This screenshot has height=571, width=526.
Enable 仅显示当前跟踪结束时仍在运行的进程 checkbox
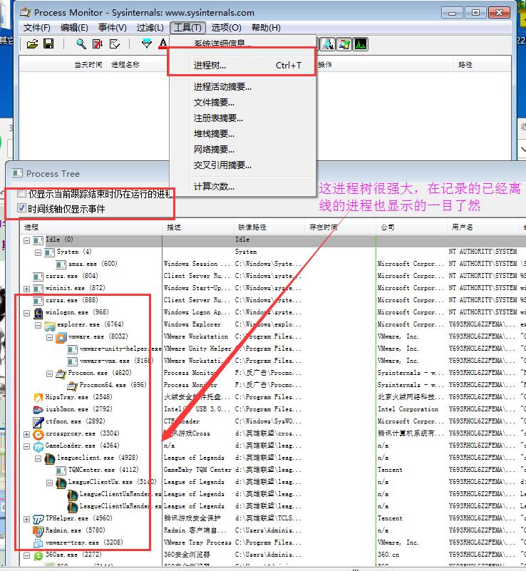click(x=22, y=194)
